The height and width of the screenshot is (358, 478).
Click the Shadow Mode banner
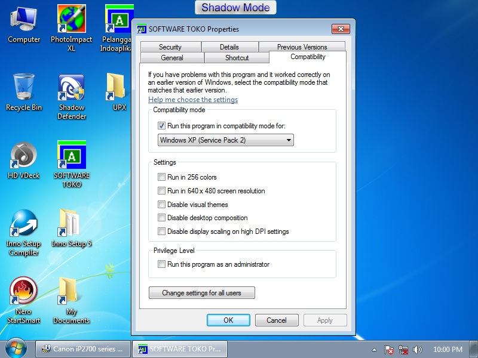point(235,7)
